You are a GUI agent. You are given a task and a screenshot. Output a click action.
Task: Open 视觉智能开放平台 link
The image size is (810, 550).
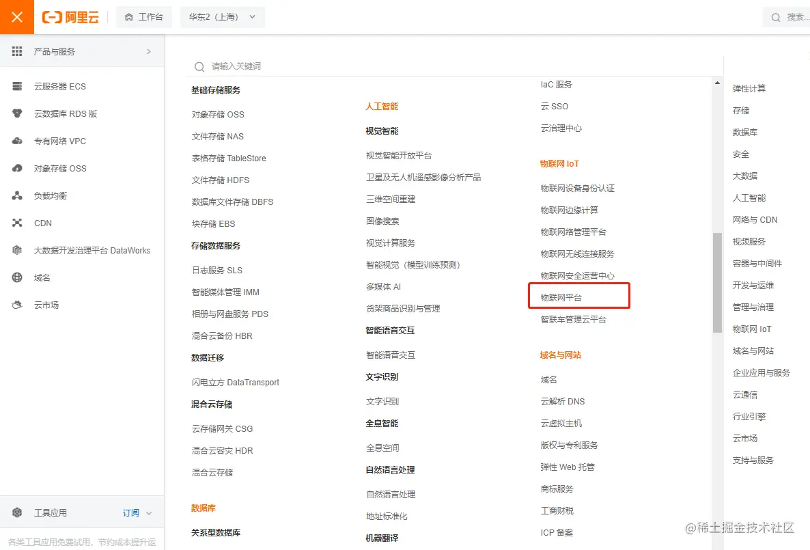399,156
